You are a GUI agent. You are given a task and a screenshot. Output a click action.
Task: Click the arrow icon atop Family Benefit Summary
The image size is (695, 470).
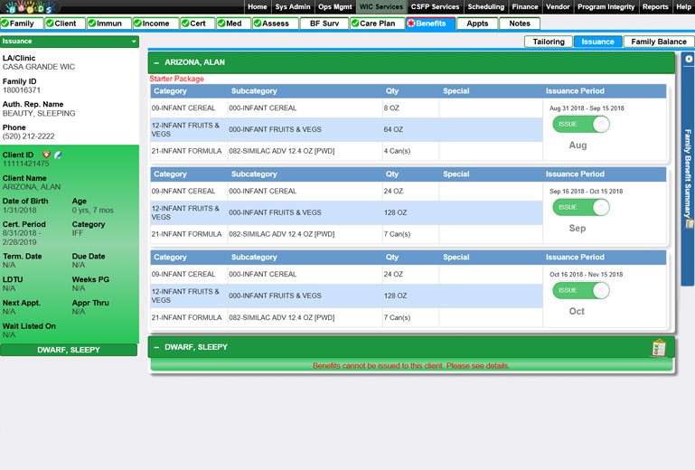690,59
